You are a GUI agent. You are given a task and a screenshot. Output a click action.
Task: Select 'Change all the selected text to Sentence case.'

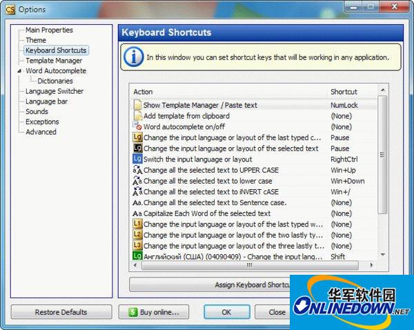(x=254, y=202)
